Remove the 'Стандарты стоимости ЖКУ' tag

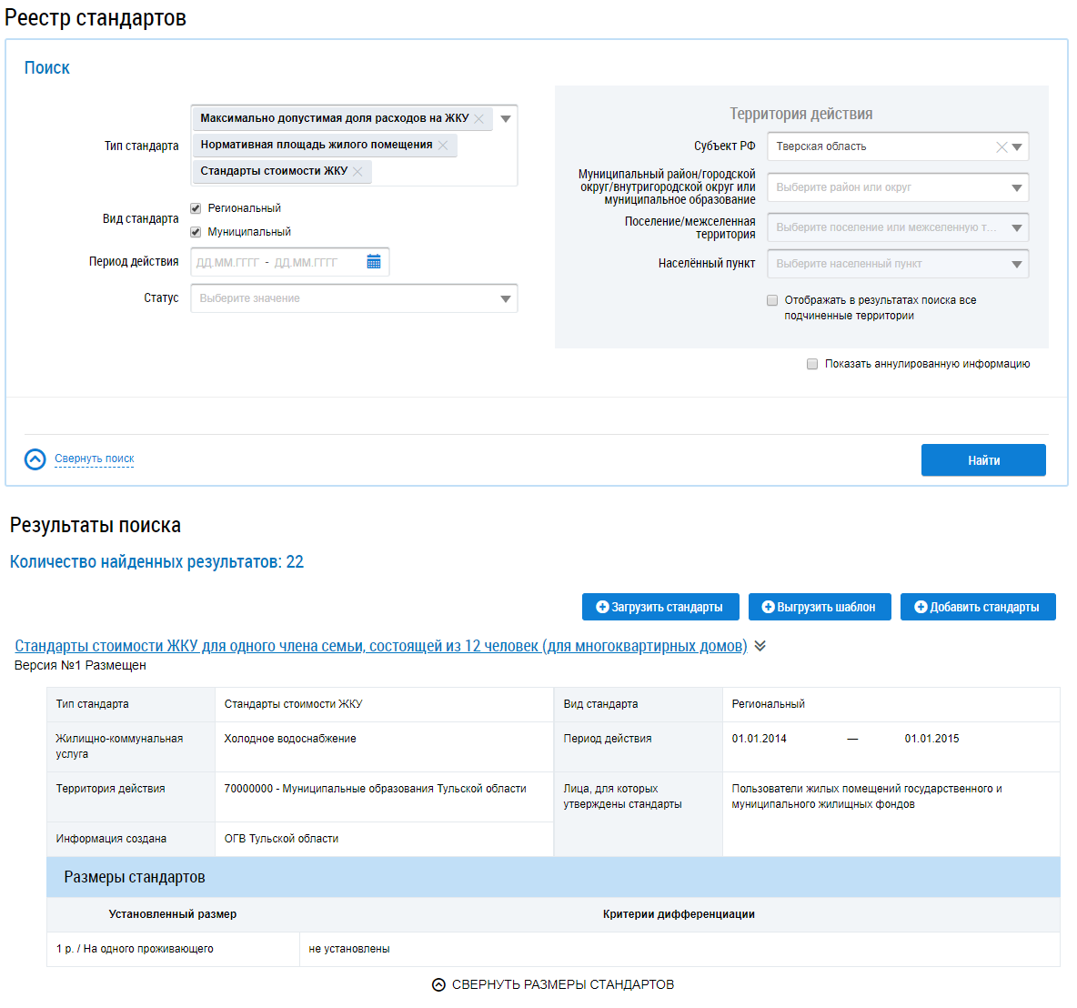tap(358, 172)
